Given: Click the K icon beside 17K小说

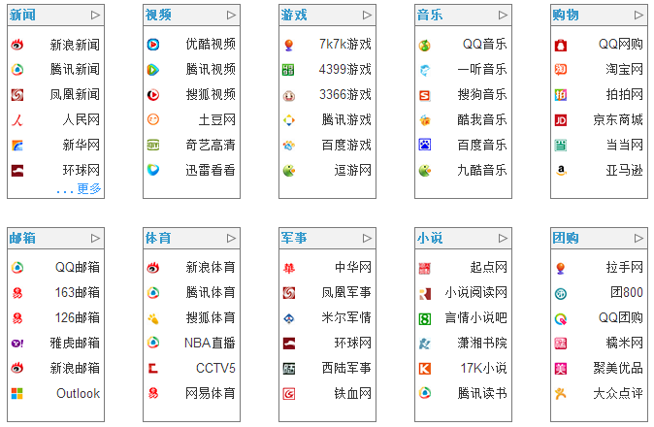Looking at the screenshot, I should pyautogui.click(x=425, y=368).
